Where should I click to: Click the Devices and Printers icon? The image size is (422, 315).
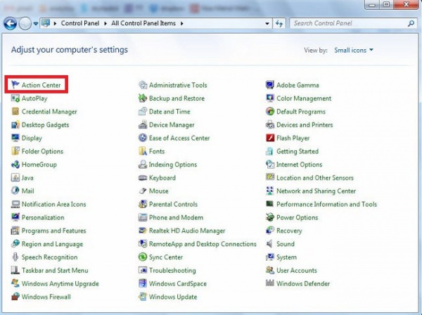pyautogui.click(x=269, y=124)
